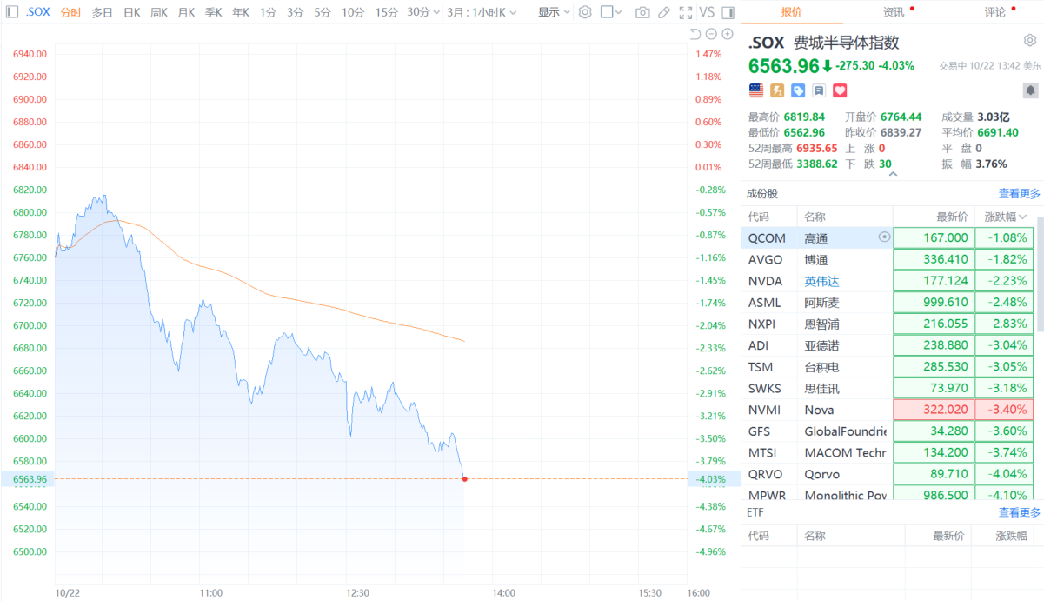This screenshot has height=601, width=1044.
Task: Open the chart settings gear
Action: (584, 13)
